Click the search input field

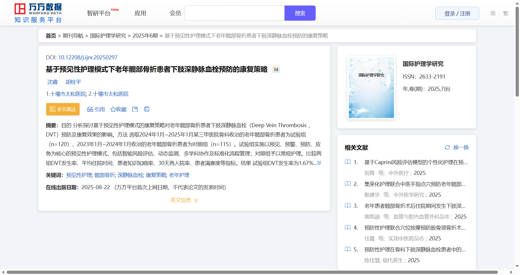point(234,13)
